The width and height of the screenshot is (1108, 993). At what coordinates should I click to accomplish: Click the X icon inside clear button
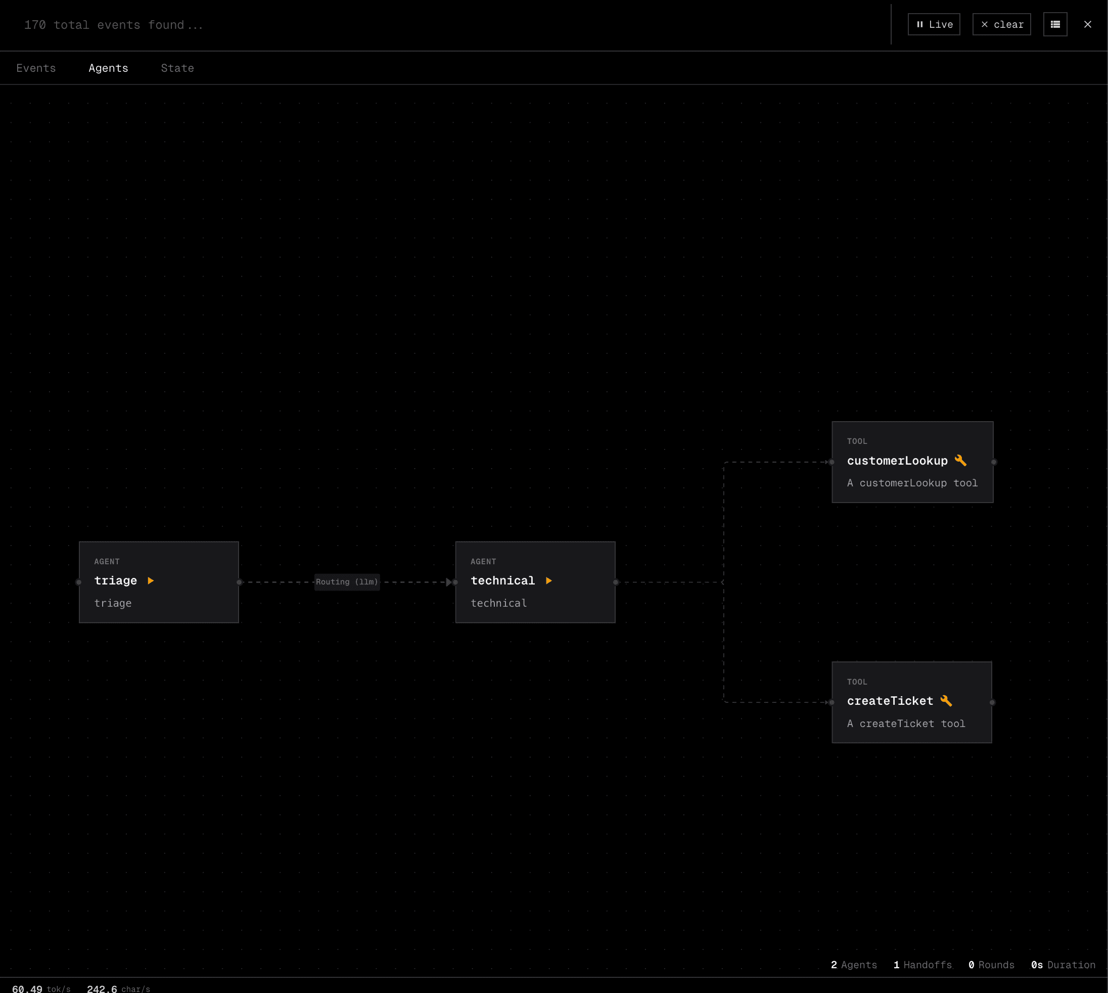point(985,24)
